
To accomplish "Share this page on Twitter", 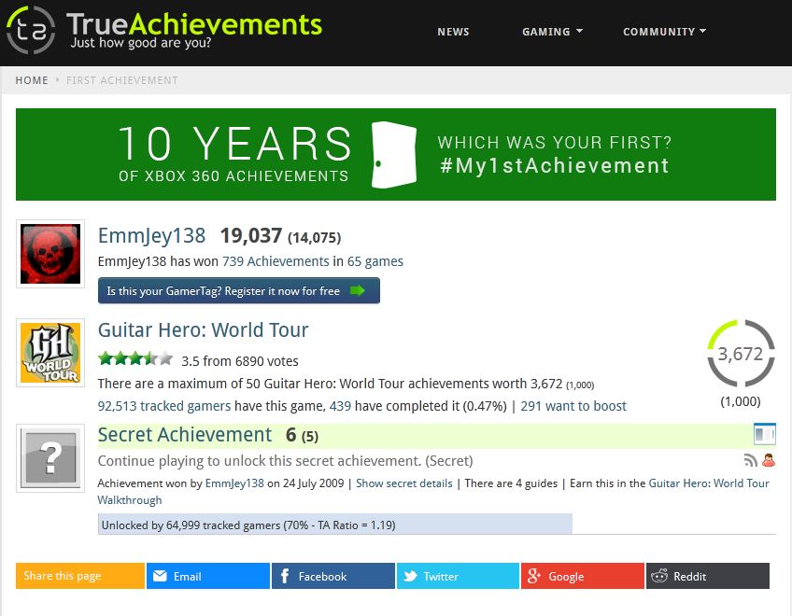I will [x=458, y=576].
